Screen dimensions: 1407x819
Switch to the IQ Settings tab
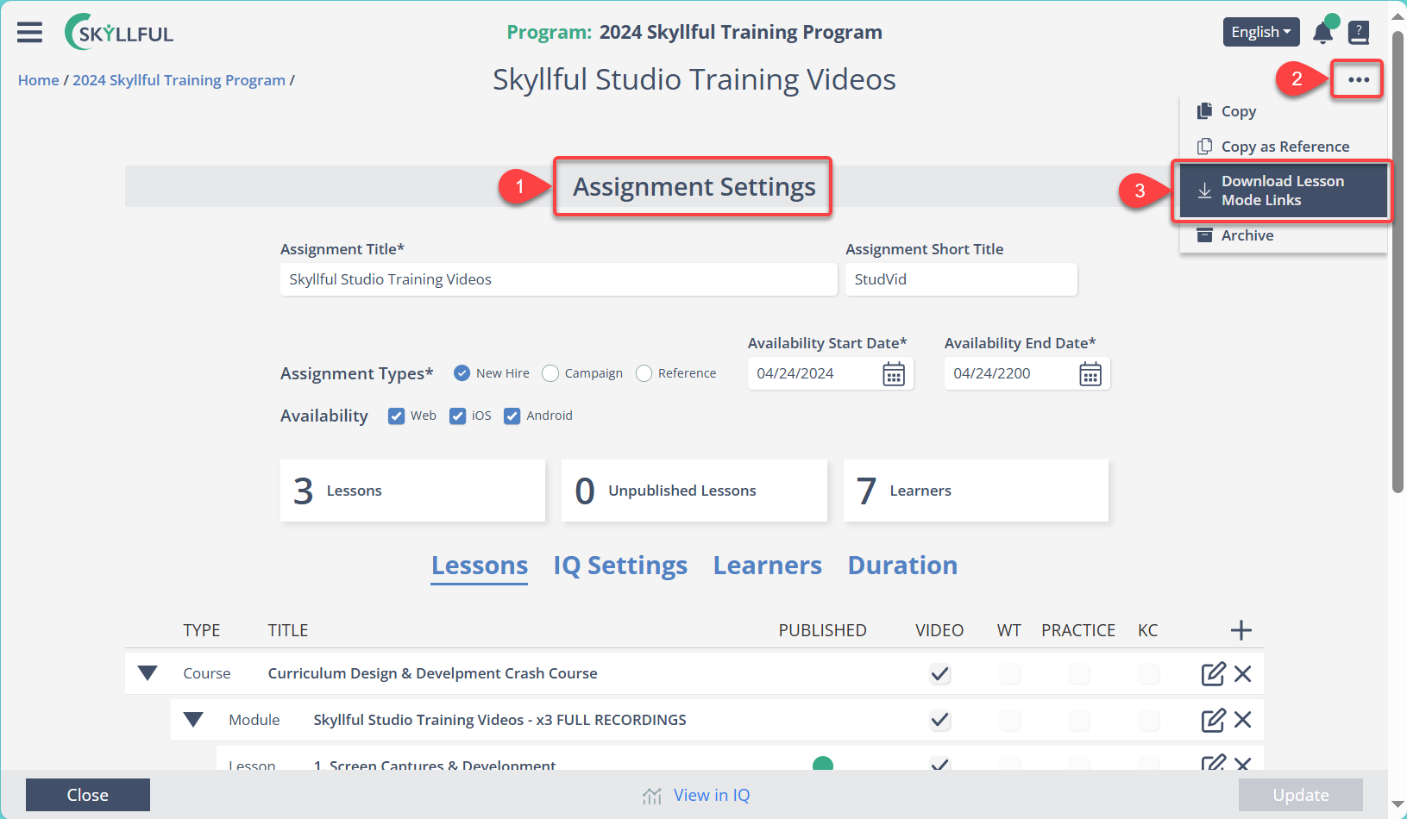pyautogui.click(x=620, y=566)
